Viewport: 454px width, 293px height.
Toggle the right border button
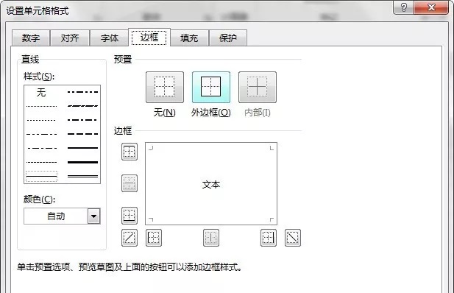tap(269, 238)
